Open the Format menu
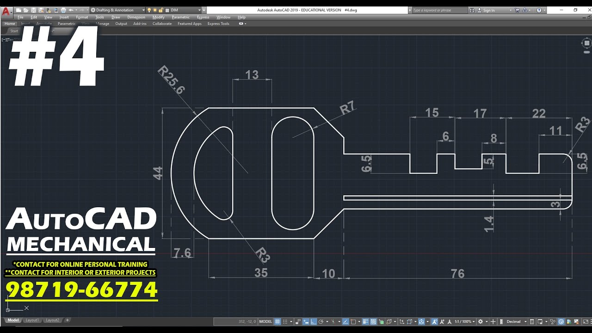The width and height of the screenshot is (592, 333). click(82, 17)
